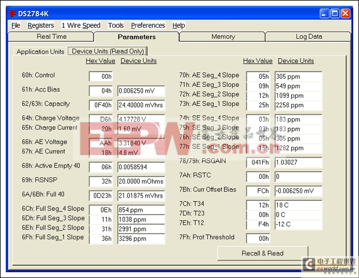Viewport: 359px width, 278px height.
Task: Click Charge Current hex field 20h
Action: tap(101, 129)
